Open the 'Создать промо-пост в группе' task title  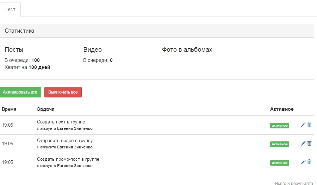coord(68,159)
